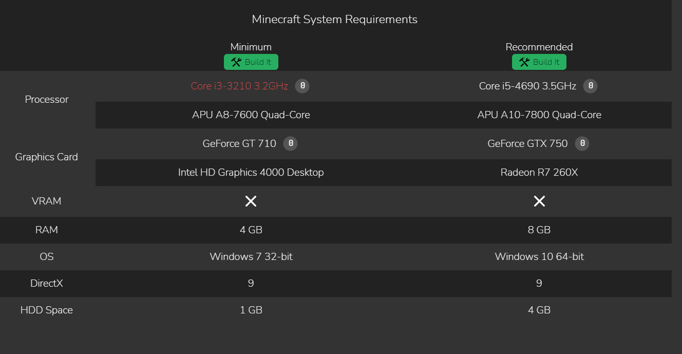The height and width of the screenshot is (354, 682).
Task: Click the X mark in Minimum VRAM cell
Action: tap(251, 201)
